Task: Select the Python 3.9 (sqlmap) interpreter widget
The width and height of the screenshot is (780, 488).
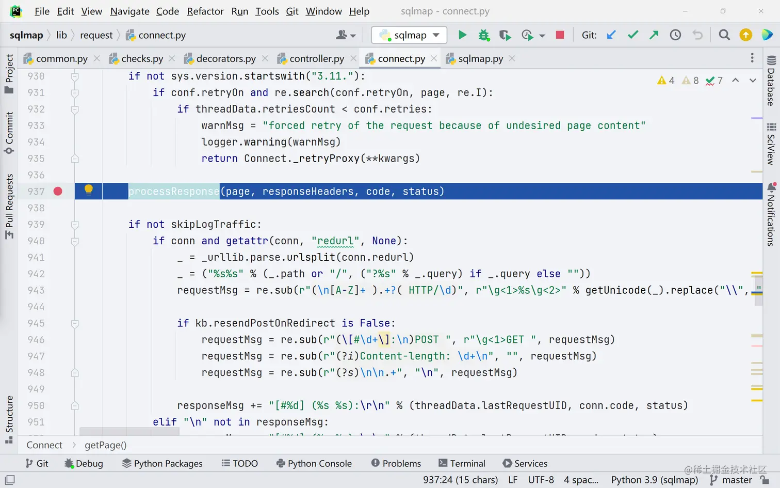Action: click(654, 480)
